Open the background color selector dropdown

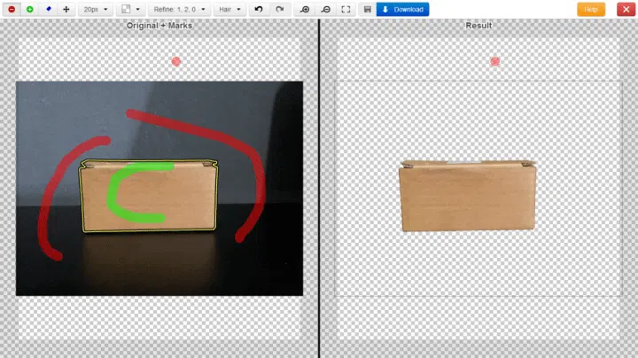(130, 10)
